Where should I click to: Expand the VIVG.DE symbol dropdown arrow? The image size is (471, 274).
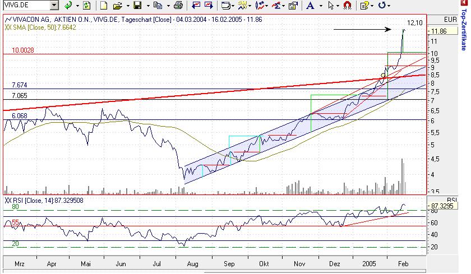54,5
